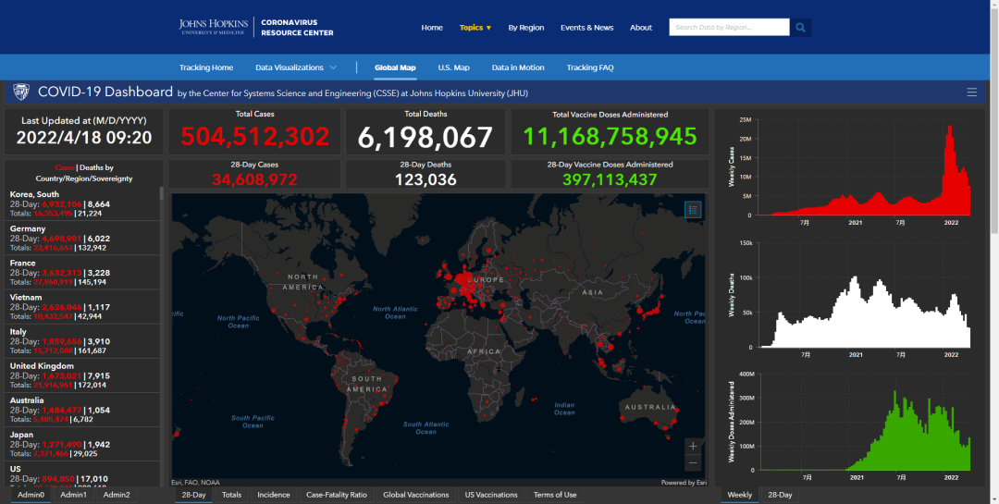Click the Total Cases number 504,512,302
This screenshot has width=999, height=504.
(x=255, y=137)
